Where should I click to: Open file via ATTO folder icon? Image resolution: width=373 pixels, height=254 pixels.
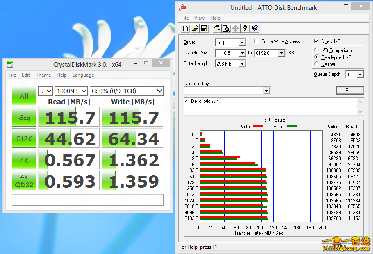click(195, 29)
